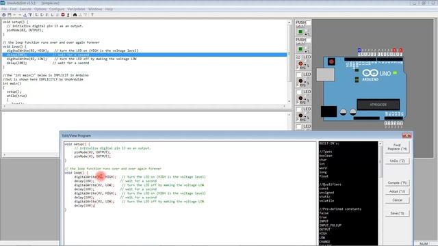Click 'long' in the built-ins list
This screenshot has width=438, height=246.
coord(323,172)
